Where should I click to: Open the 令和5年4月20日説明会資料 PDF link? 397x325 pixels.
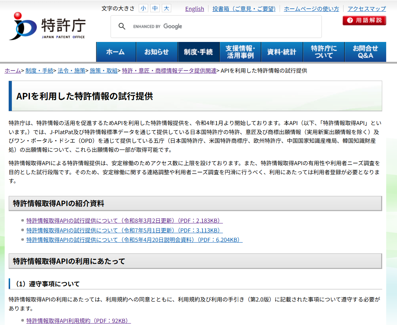coord(134,240)
